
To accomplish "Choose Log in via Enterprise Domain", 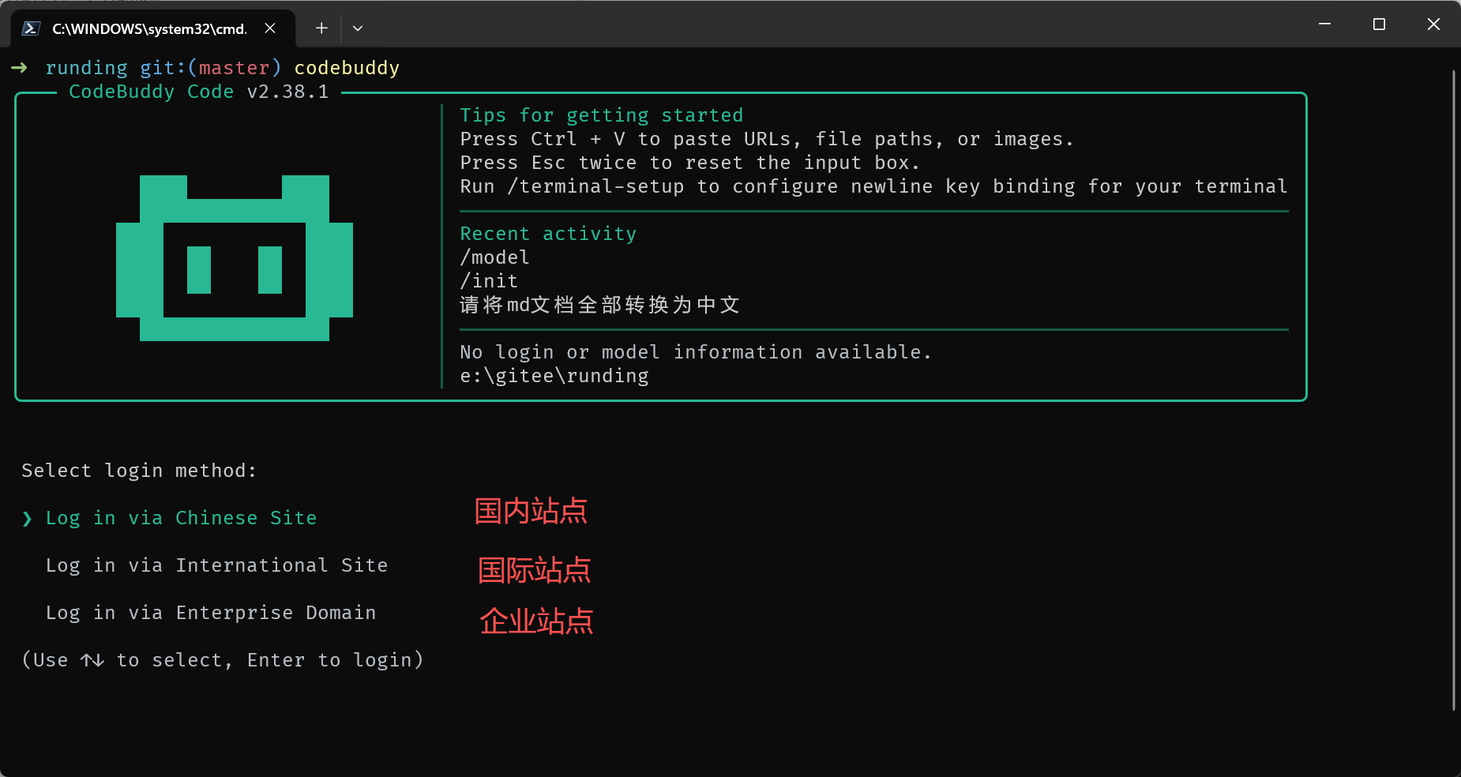I will [211, 613].
